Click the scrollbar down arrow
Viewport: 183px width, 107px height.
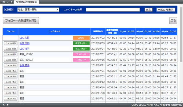tap(181, 101)
